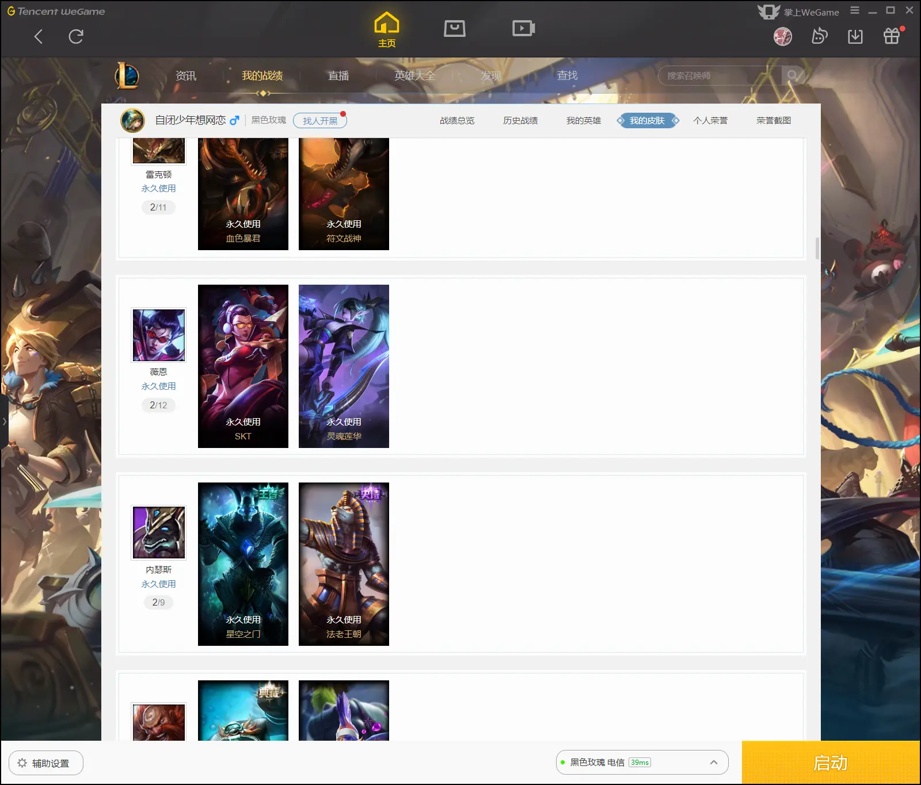Expand the 黑色玫瑰 电信 server selector
The height and width of the screenshot is (785, 921).
[642, 763]
